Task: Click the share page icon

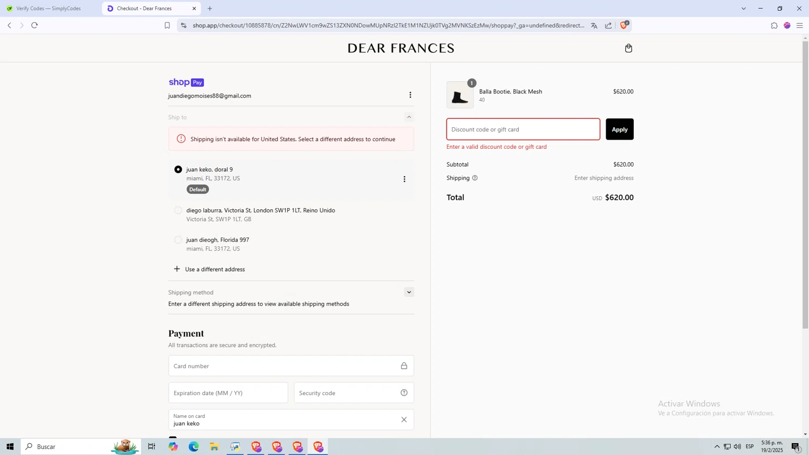Action: [608, 25]
